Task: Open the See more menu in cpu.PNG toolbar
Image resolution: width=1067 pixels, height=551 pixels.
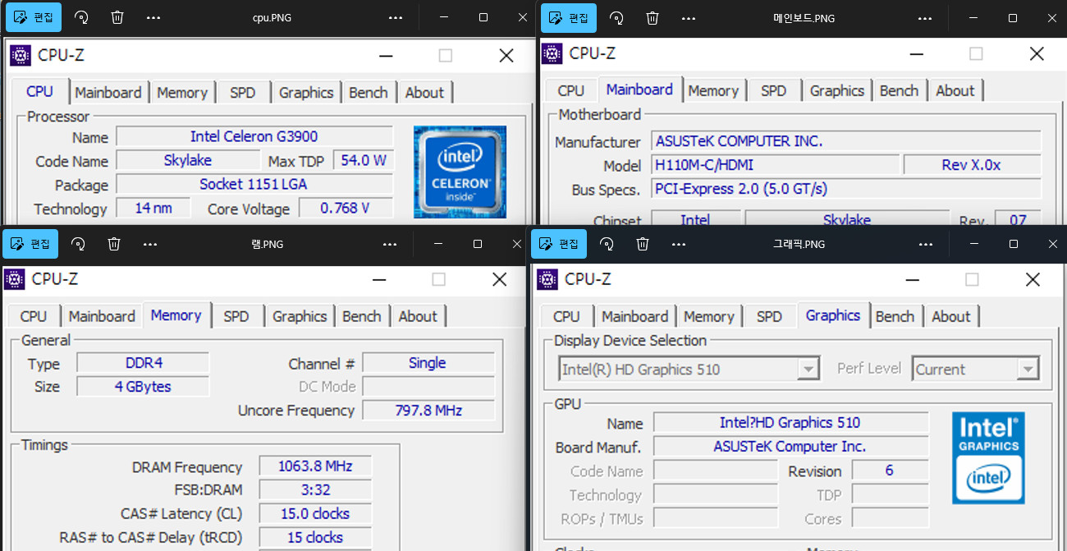Action: (153, 17)
